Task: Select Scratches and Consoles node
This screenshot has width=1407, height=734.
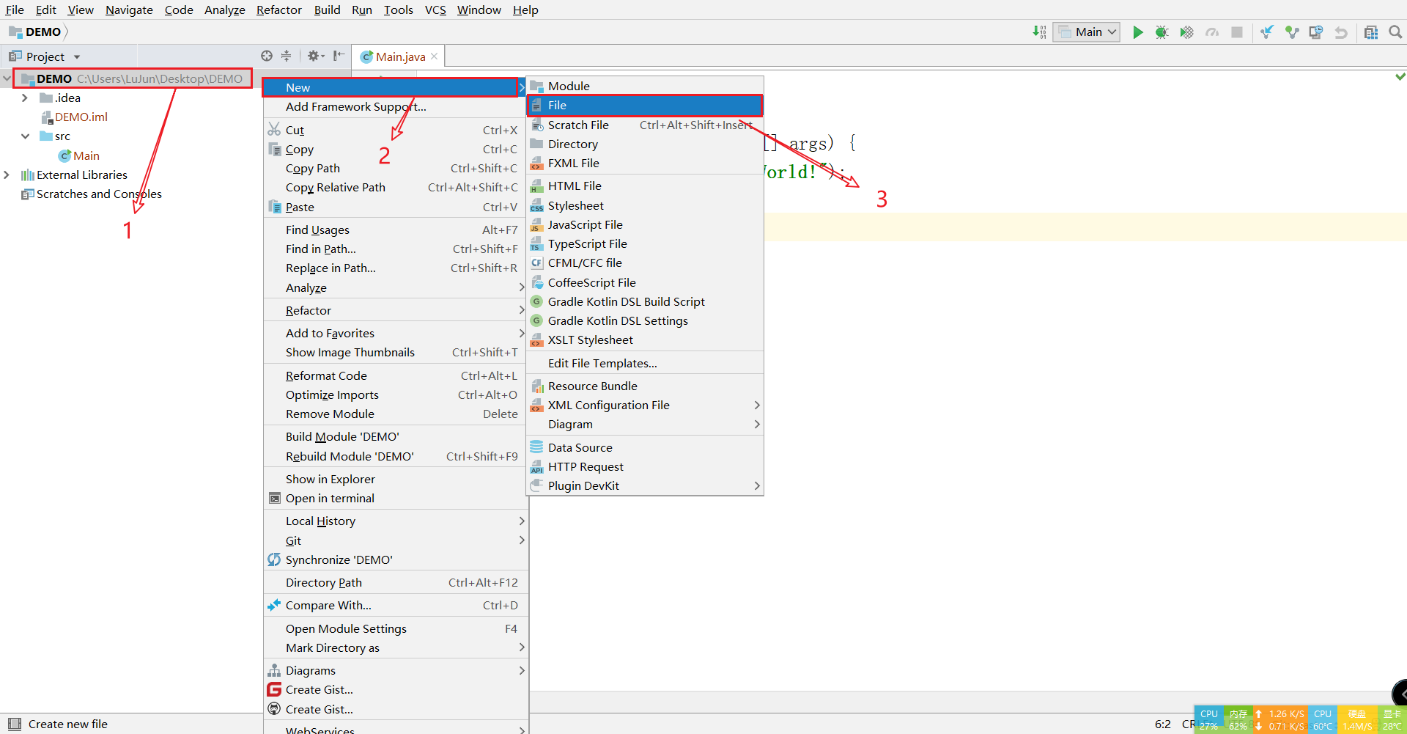Action: click(x=92, y=194)
